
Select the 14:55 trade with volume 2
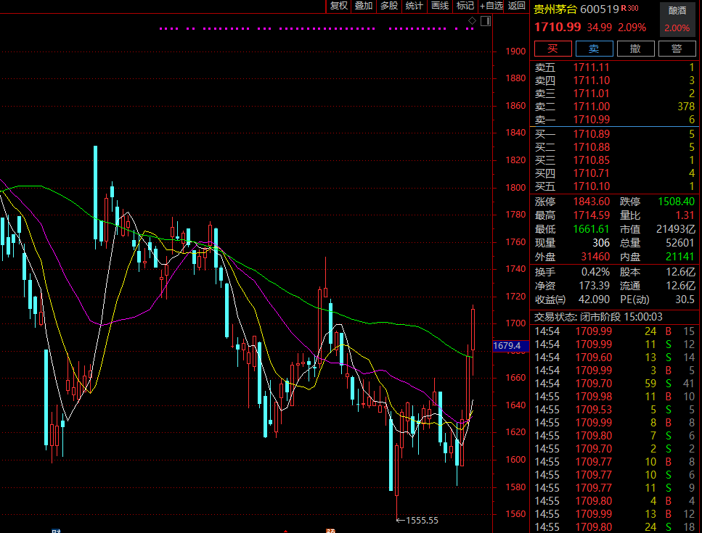(x=615, y=448)
